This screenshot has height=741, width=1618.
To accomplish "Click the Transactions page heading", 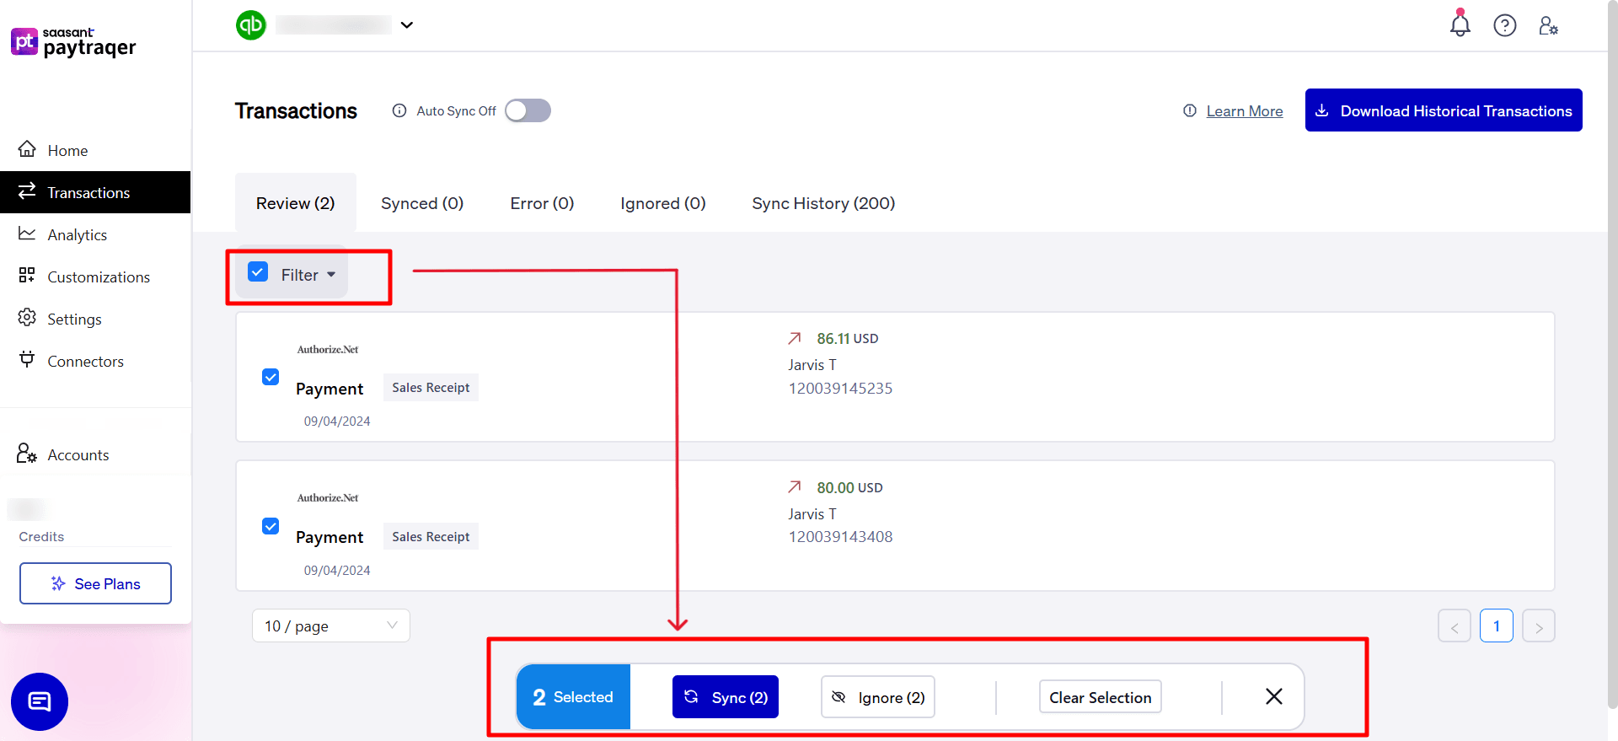I will pyautogui.click(x=296, y=110).
